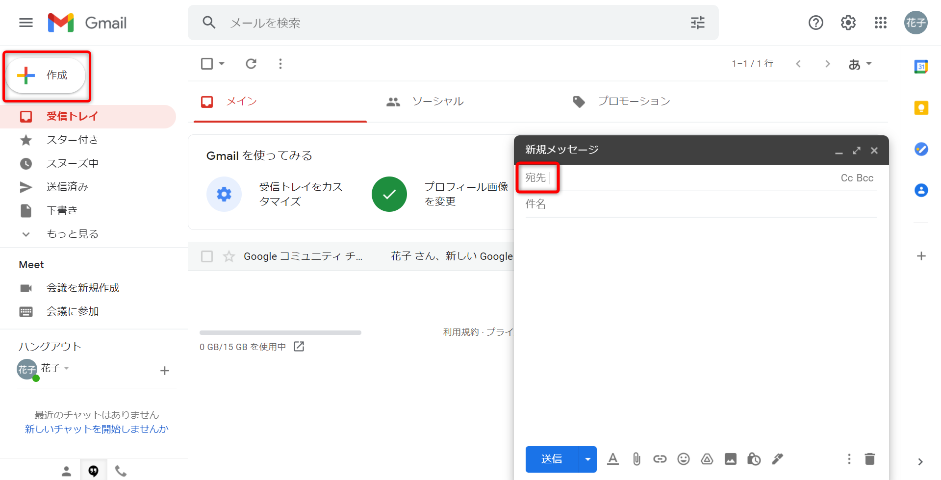
Task: Click the 作成 compose button
Action: pyautogui.click(x=46, y=75)
